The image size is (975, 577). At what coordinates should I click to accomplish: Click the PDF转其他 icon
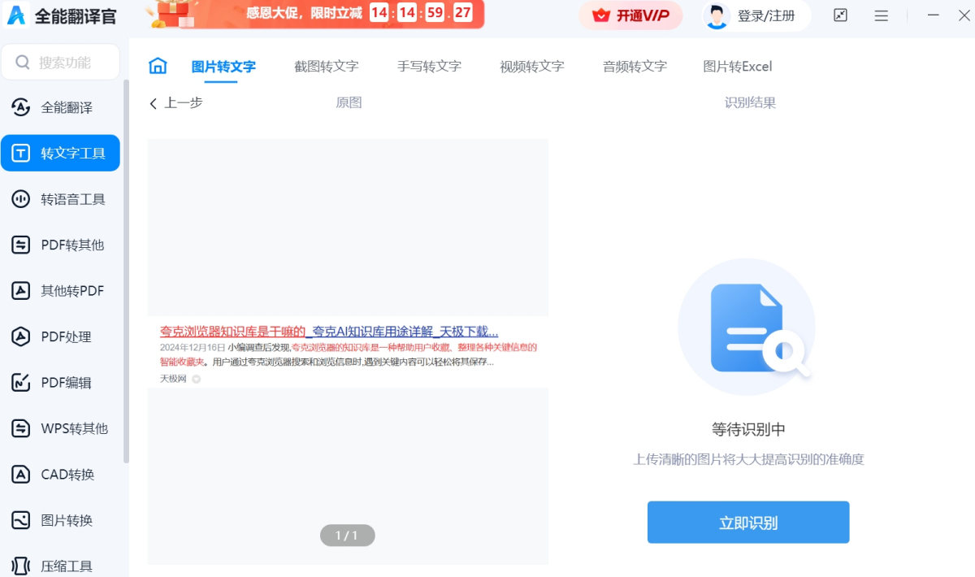tap(21, 245)
